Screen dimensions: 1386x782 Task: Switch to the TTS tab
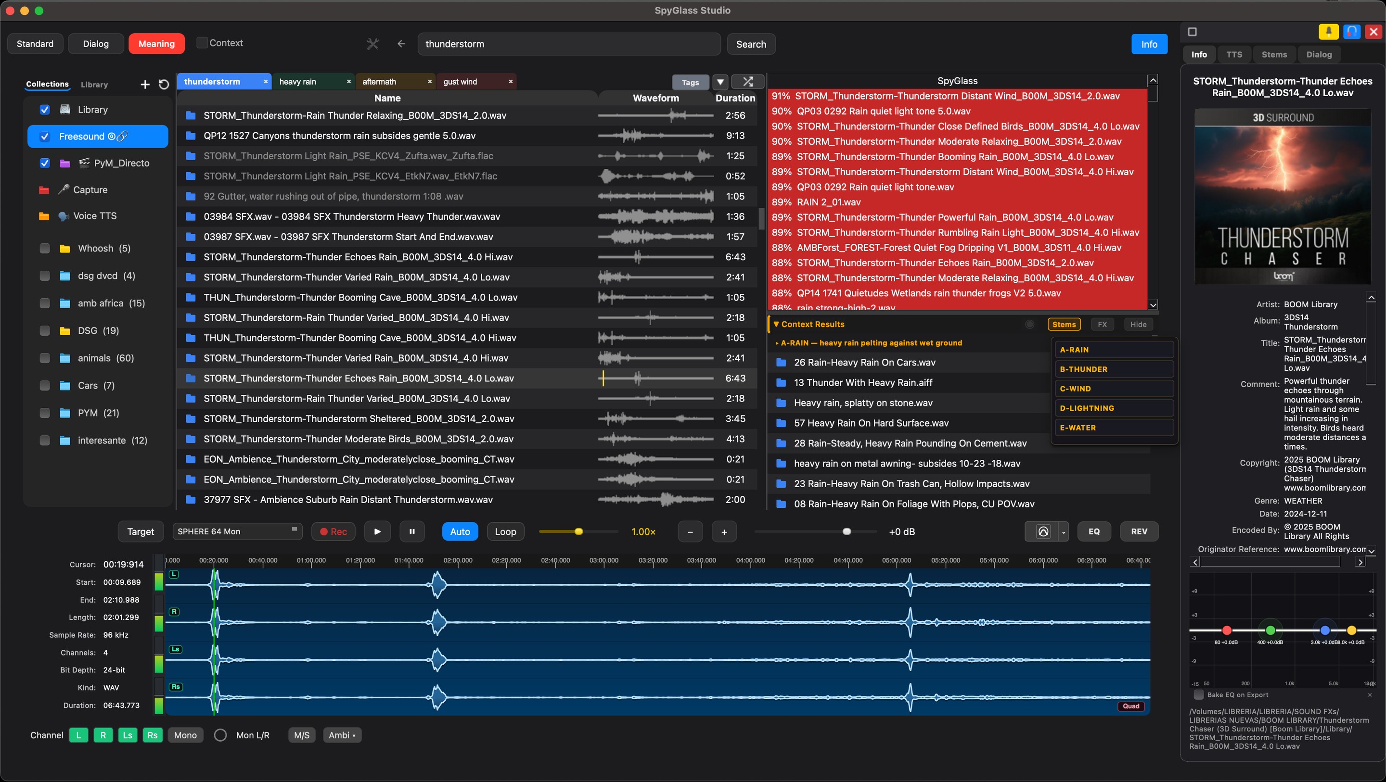pos(1234,54)
